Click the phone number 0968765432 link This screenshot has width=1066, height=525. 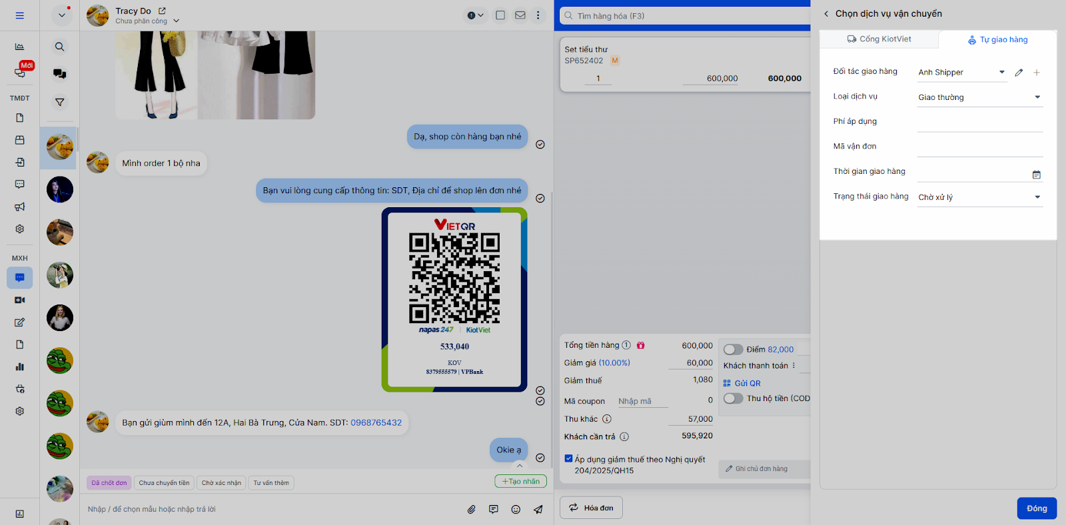tap(376, 422)
